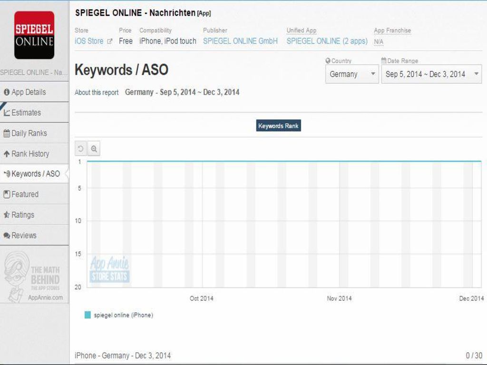
Task: Go to Daily Ranks
Action: click(x=34, y=133)
